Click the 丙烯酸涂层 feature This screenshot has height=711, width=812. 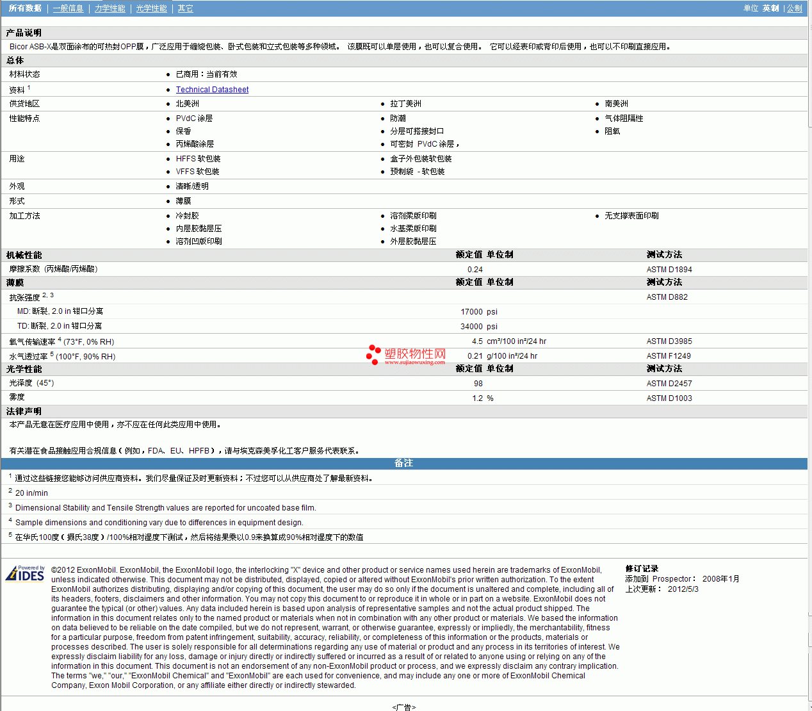coord(195,144)
